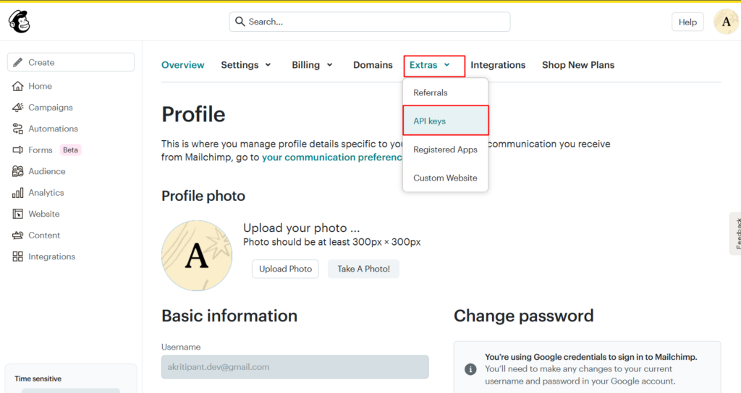The width and height of the screenshot is (741, 393).
Task: Click the Change password heading
Action: [x=524, y=316]
